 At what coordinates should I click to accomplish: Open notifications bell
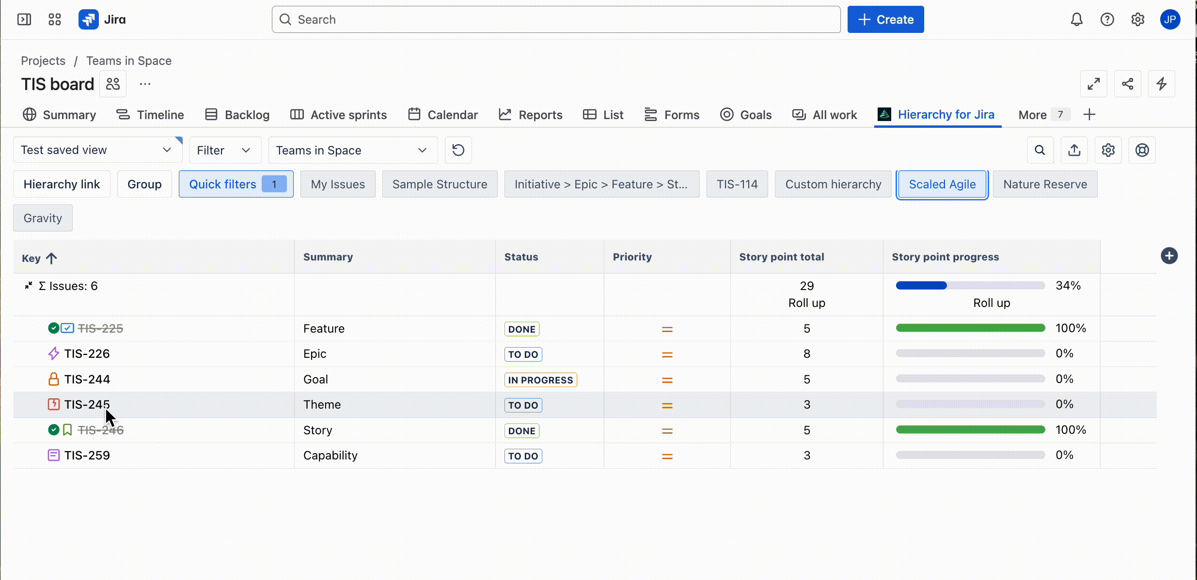coord(1077,19)
